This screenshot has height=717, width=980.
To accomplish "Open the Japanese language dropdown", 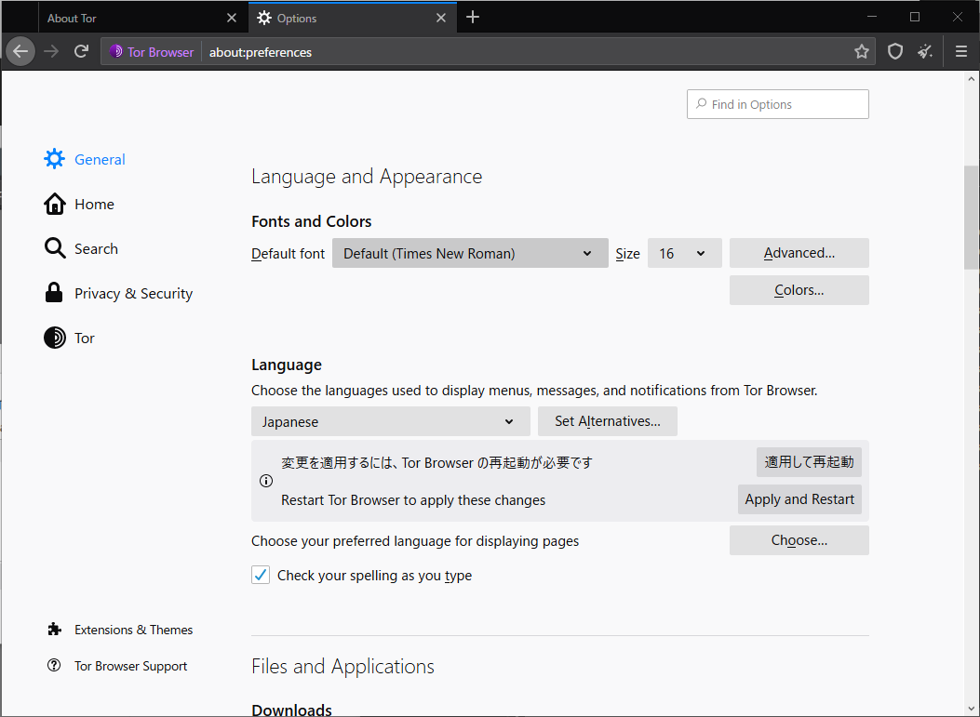I will 390,421.
